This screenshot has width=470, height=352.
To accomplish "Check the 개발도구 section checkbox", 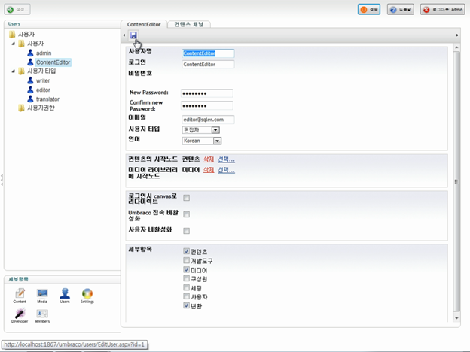I will pyautogui.click(x=187, y=260).
